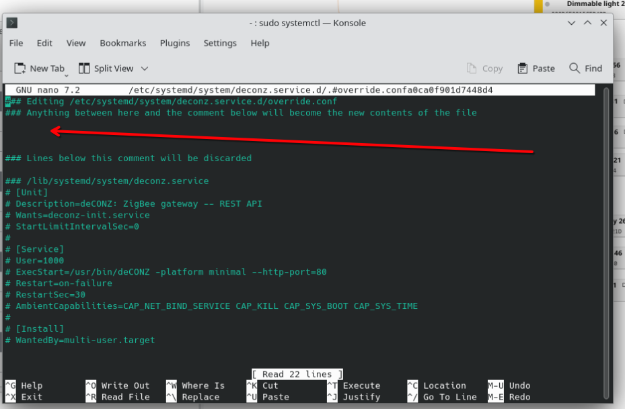
Task: Click the Copy icon in toolbar
Action: [472, 69]
